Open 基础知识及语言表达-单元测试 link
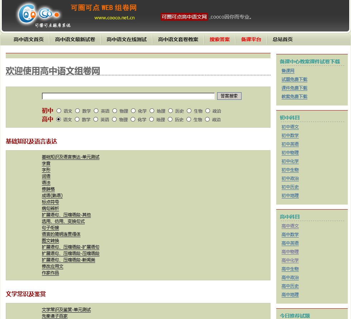Image resolution: width=351 pixels, height=319 pixels. [70, 157]
